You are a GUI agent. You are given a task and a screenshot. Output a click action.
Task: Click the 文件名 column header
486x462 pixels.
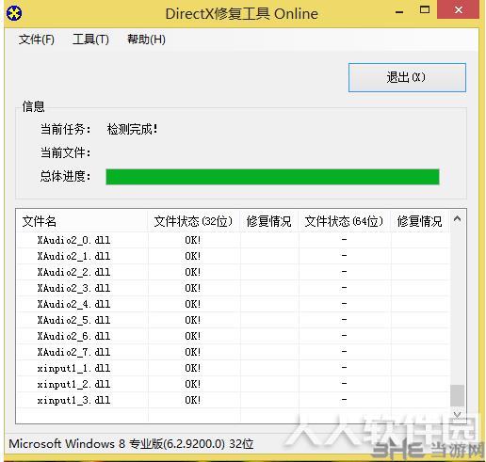pos(82,221)
